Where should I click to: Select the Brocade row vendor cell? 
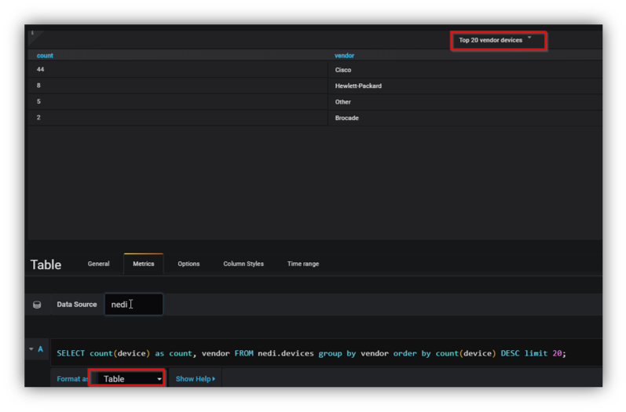[346, 118]
